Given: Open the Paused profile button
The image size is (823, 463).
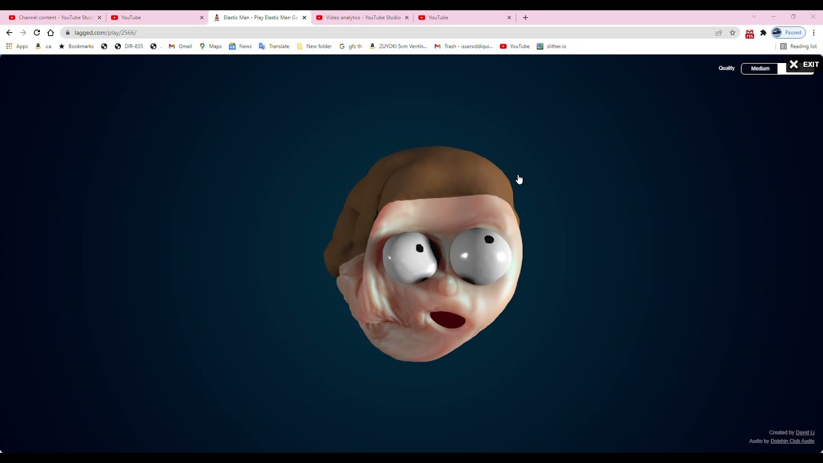Looking at the screenshot, I should [x=788, y=33].
